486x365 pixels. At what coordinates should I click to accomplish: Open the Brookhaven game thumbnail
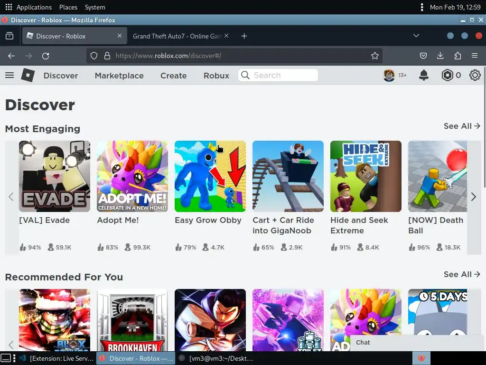click(132, 320)
